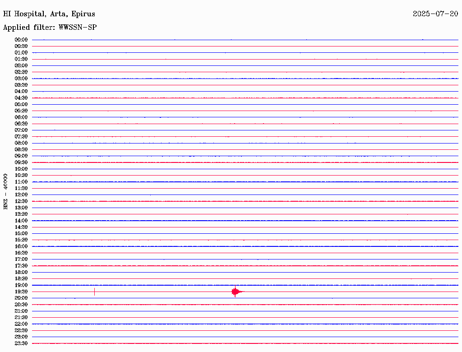Click the 23:30 time label
Image resolution: width=462 pixels, height=352 pixels.
tap(21, 343)
